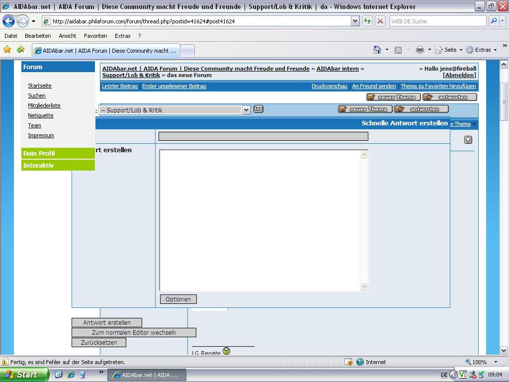The height and width of the screenshot is (382, 509).
Task: Expand the address bar URL dropdown
Action: (x=355, y=21)
